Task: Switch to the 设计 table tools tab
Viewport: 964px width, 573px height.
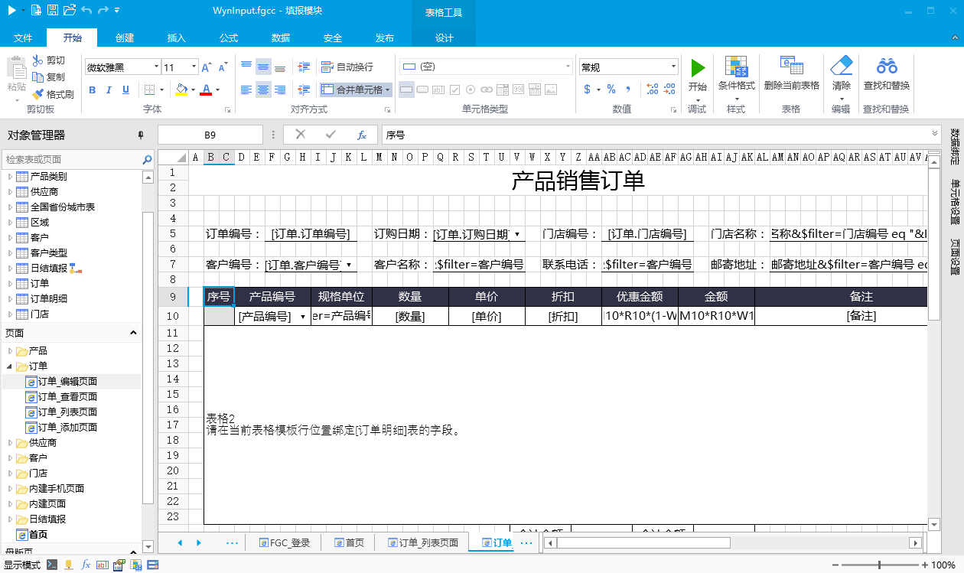Action: click(445, 37)
